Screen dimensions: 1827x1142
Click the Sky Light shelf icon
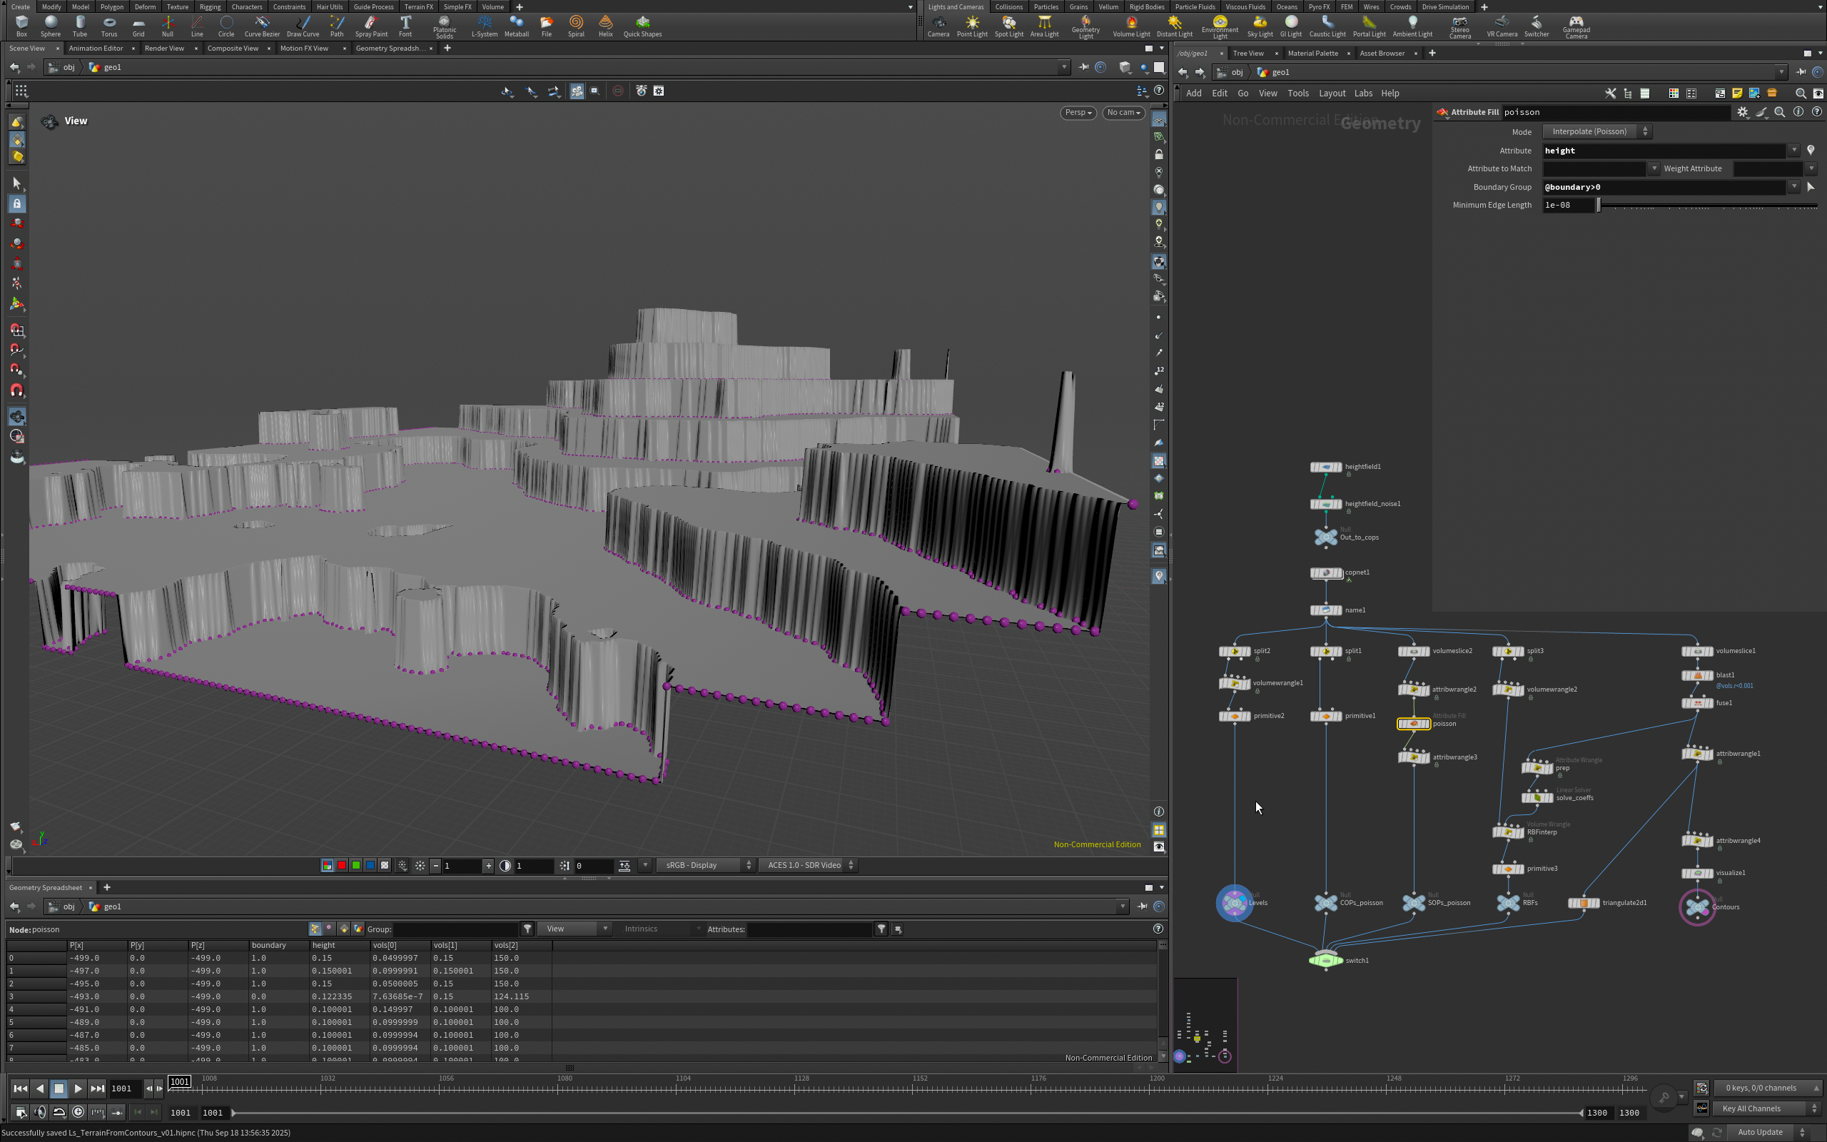click(1259, 25)
